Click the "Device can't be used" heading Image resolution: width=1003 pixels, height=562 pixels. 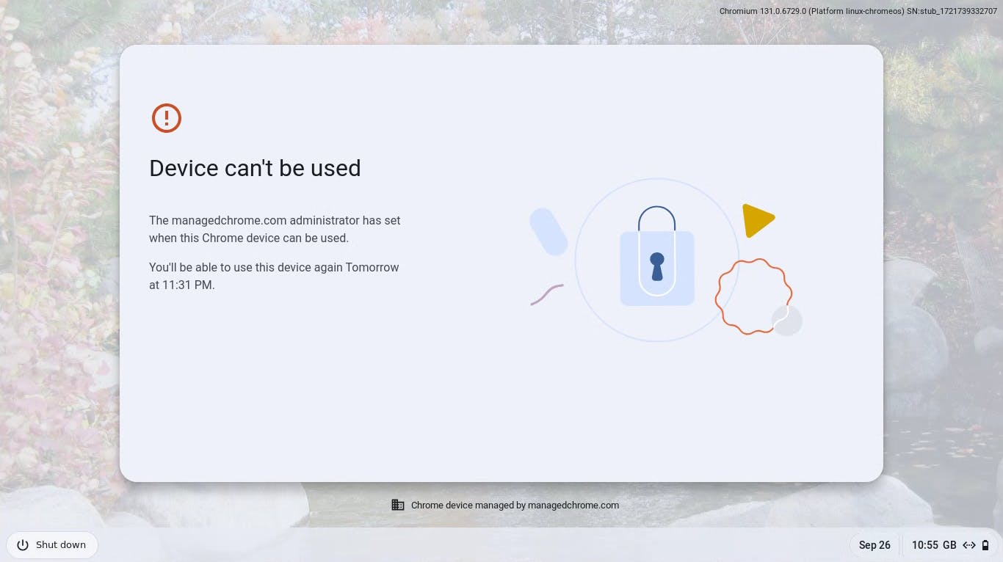(x=255, y=168)
